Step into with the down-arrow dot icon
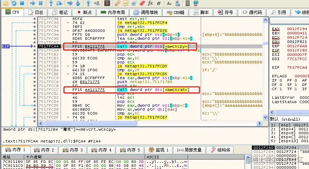This screenshot has height=169, width=309. click(x=51, y=3)
